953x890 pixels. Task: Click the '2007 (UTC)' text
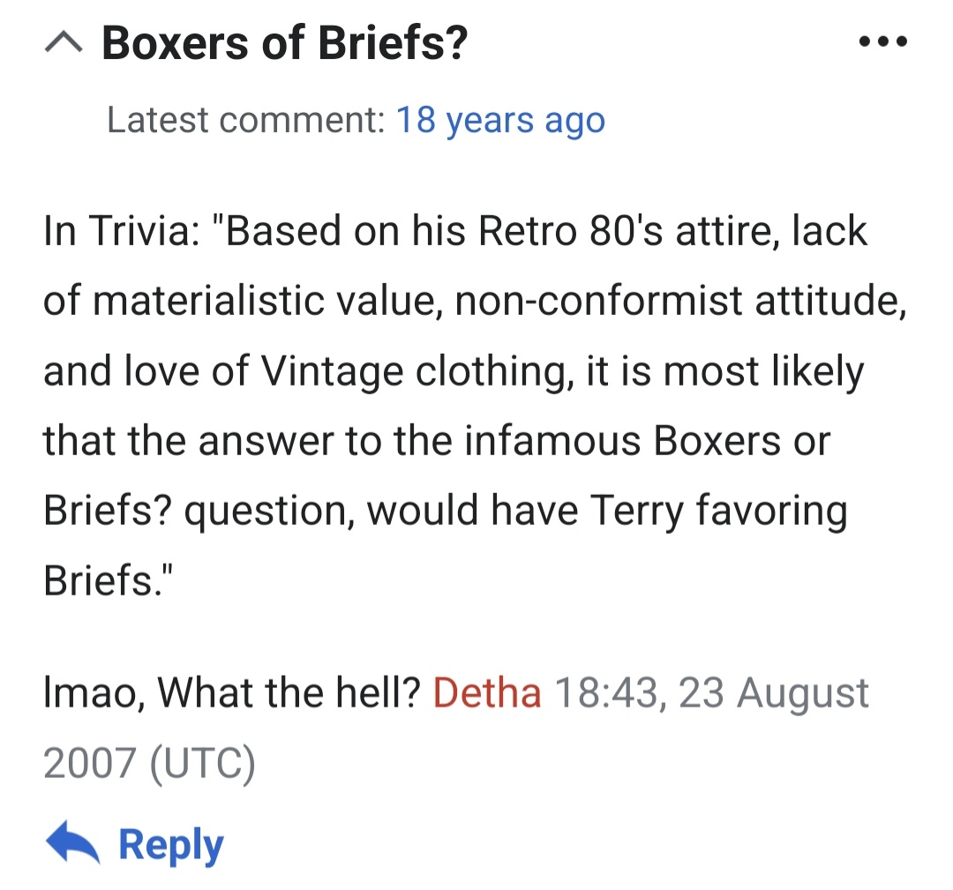pyautogui.click(x=149, y=763)
